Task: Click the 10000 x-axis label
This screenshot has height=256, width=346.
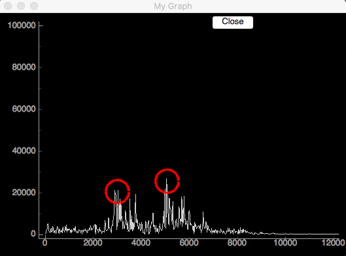Action: pos(285,243)
